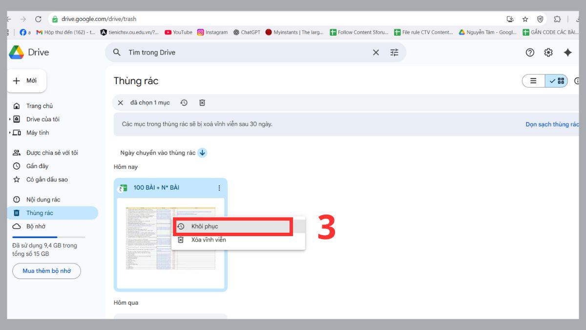Click the browser address bar URL
Image resolution: width=586 pixels, height=330 pixels.
(x=99, y=19)
